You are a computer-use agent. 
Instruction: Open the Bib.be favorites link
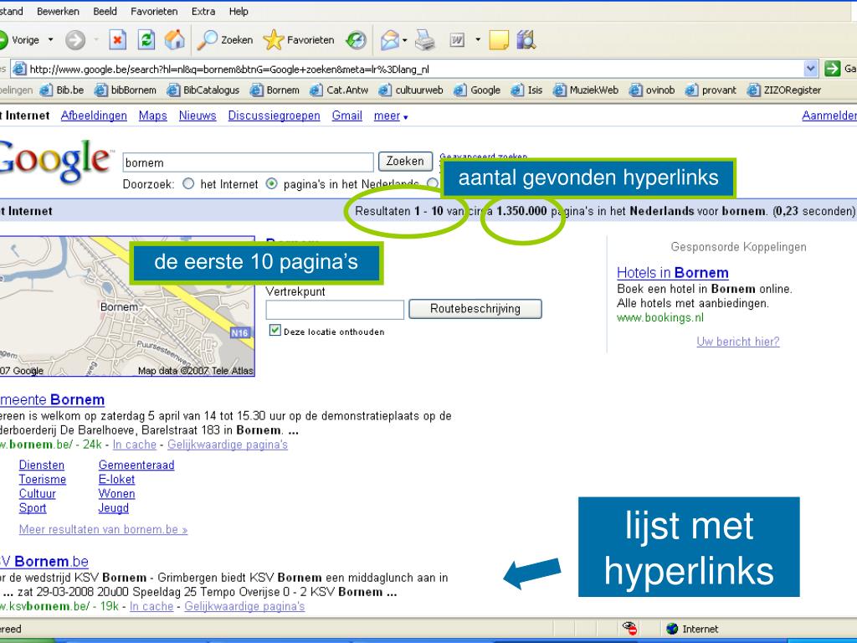(62, 90)
